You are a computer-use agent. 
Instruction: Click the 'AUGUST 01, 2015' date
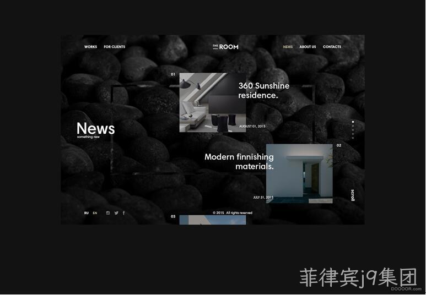tap(252, 126)
